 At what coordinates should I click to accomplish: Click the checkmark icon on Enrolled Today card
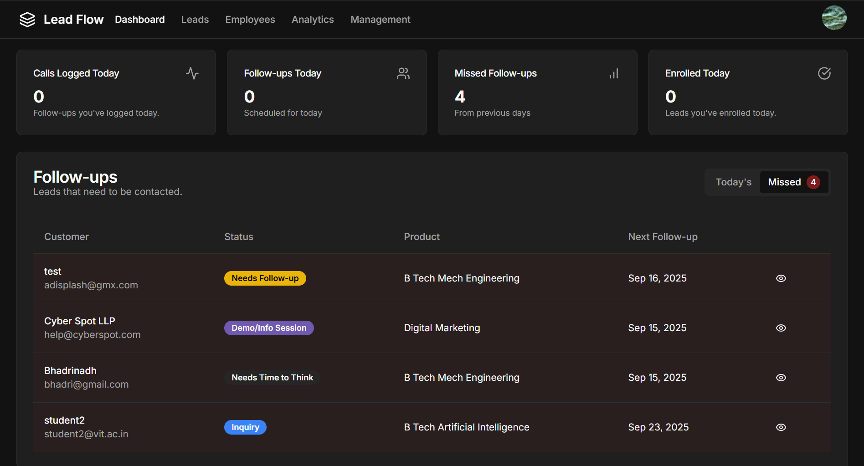pos(824,73)
